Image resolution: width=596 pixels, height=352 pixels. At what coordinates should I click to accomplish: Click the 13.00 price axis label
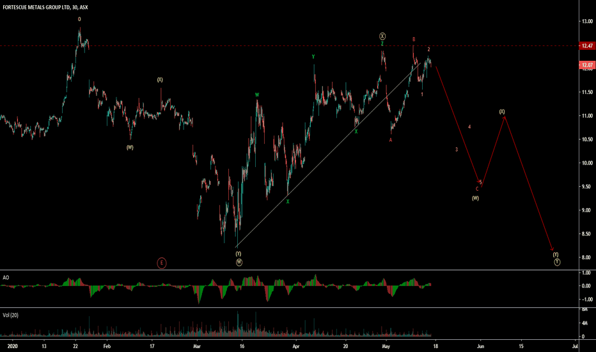point(587,21)
